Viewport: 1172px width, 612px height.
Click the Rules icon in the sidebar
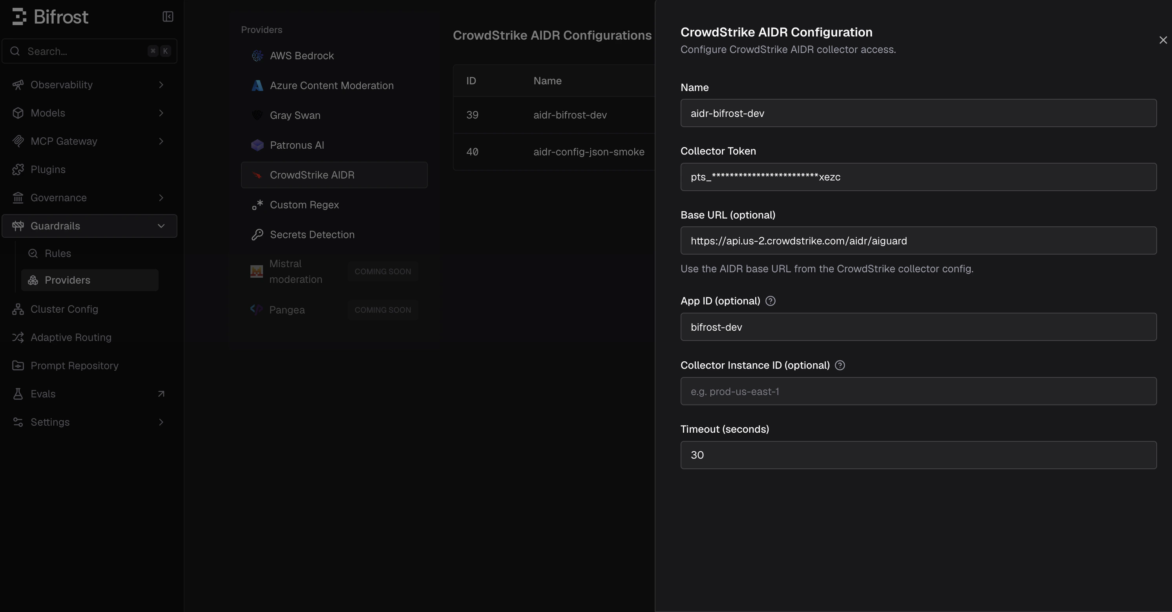(x=33, y=253)
